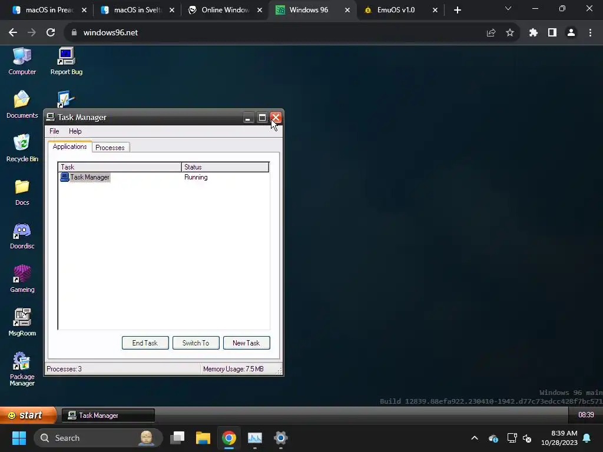Viewport: 603px width, 452px height.
Task: Open the Documents desktop icon
Action: pyautogui.click(x=22, y=105)
